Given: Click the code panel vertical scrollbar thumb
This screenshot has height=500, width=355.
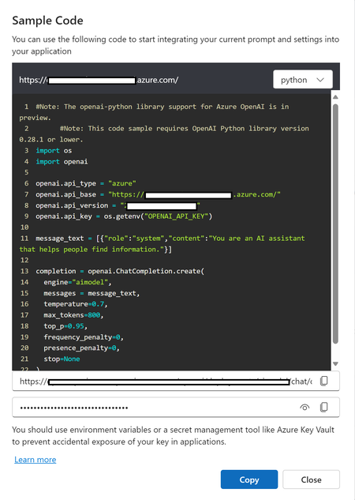Looking at the screenshot, I should coord(335,224).
